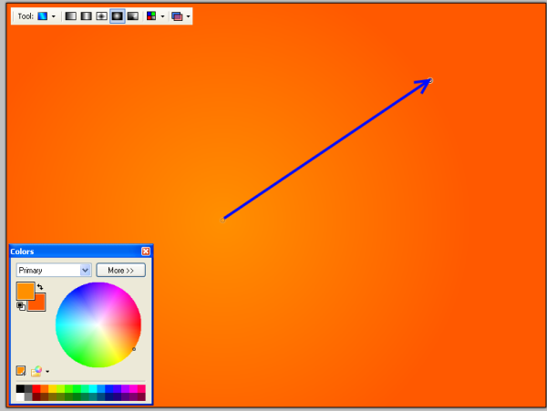Click the add color to palette icon
This screenshot has width=547, height=411.
click(x=21, y=371)
